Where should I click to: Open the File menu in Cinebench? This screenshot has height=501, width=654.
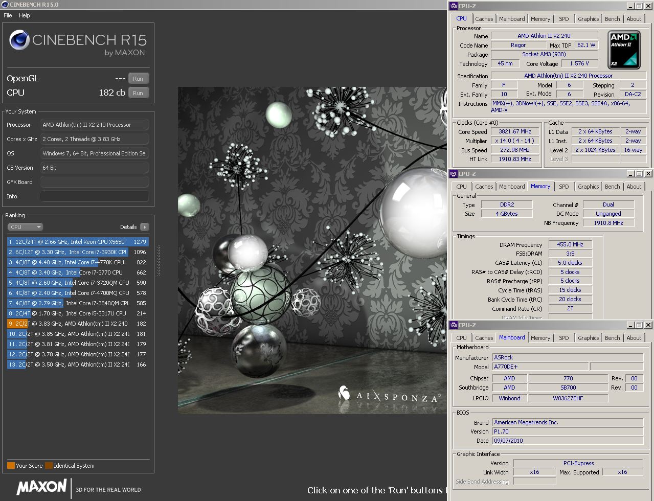[8, 15]
